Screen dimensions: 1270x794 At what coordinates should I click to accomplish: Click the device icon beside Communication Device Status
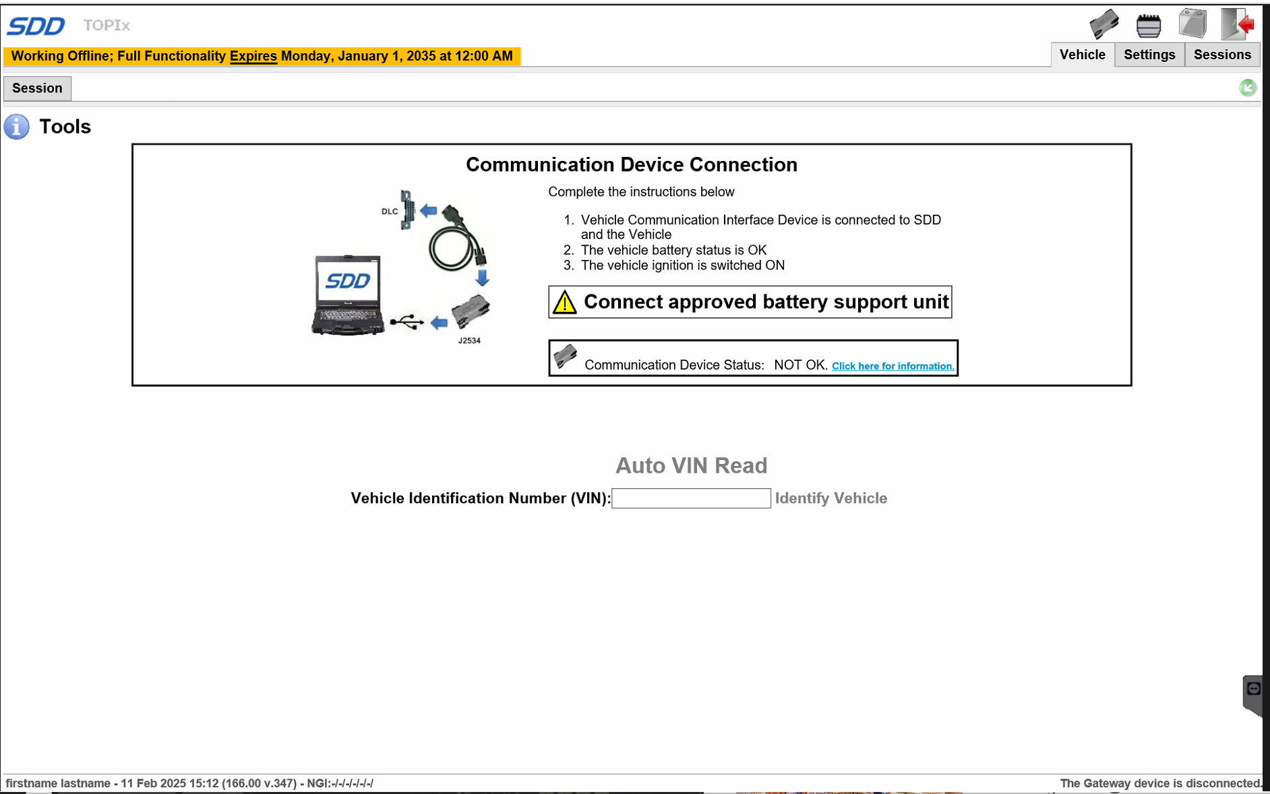pyautogui.click(x=565, y=357)
